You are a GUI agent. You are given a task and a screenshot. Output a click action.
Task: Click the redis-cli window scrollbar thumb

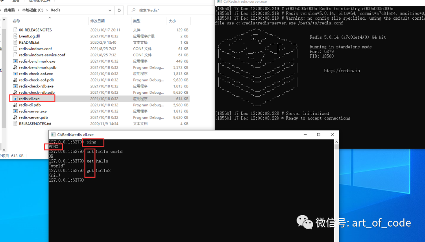(336, 147)
